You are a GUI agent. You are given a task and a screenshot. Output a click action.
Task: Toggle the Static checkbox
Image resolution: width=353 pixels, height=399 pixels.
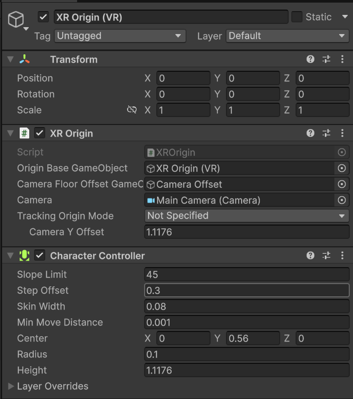(x=297, y=17)
